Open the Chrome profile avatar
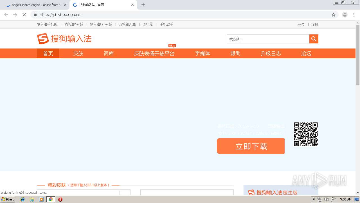This screenshot has width=360, height=203. pyautogui.click(x=345, y=15)
